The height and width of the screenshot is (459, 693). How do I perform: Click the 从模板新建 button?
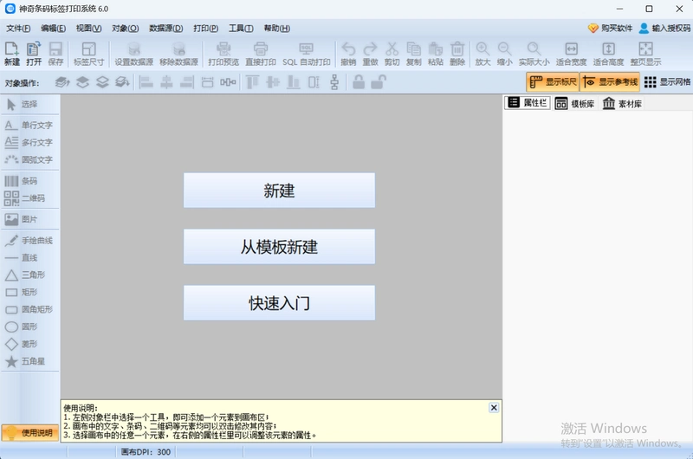(279, 247)
